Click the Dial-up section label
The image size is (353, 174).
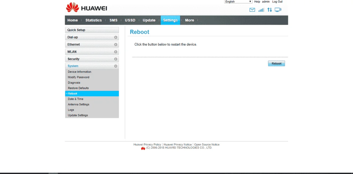point(73,37)
